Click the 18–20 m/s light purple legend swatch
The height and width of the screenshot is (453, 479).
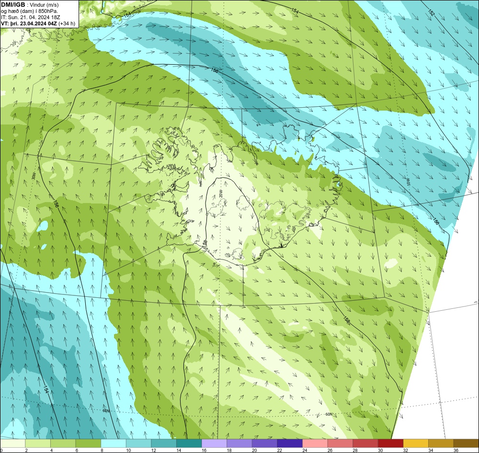pos(239,443)
